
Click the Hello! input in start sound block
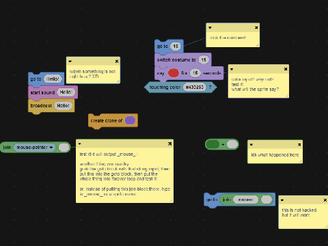pyautogui.click(x=66, y=92)
